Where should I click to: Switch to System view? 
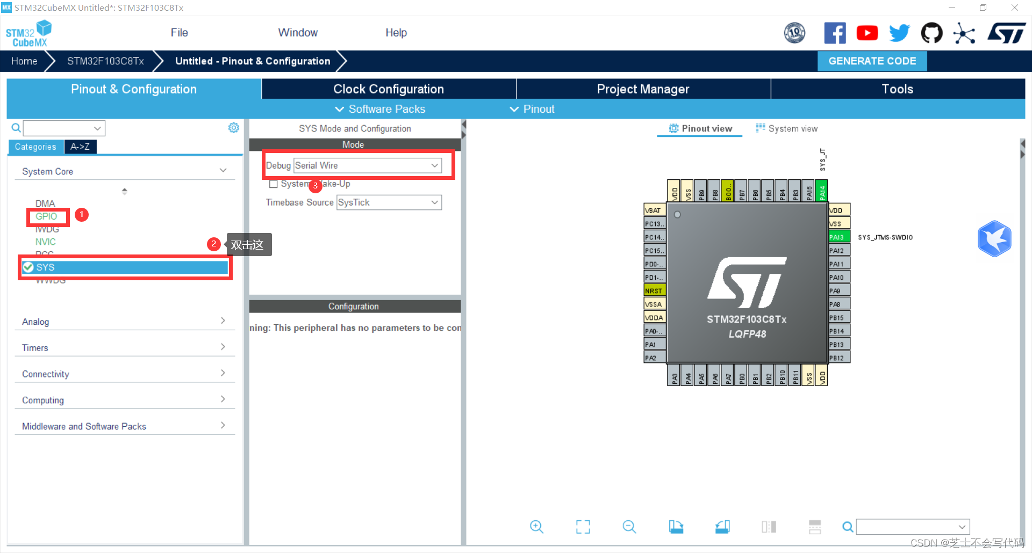tap(787, 128)
